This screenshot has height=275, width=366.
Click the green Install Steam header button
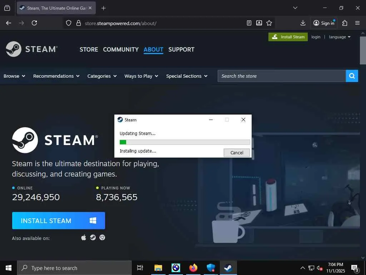[288, 37]
